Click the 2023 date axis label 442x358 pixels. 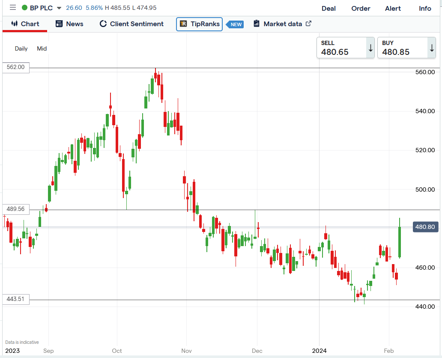click(13, 351)
